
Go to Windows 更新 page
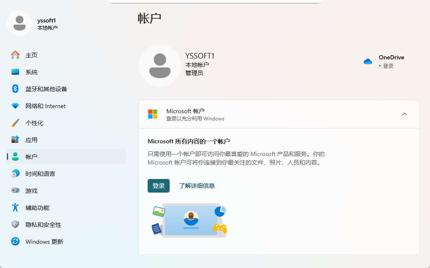pyautogui.click(x=66, y=241)
